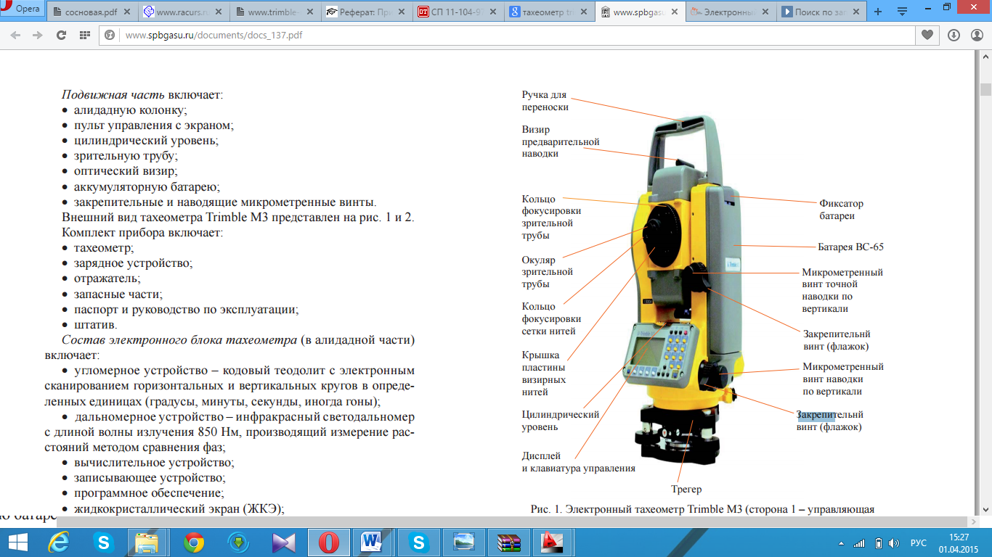Focus the address bar URL field

point(508,35)
